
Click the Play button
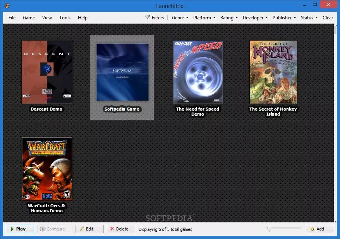pyautogui.click(x=20, y=229)
